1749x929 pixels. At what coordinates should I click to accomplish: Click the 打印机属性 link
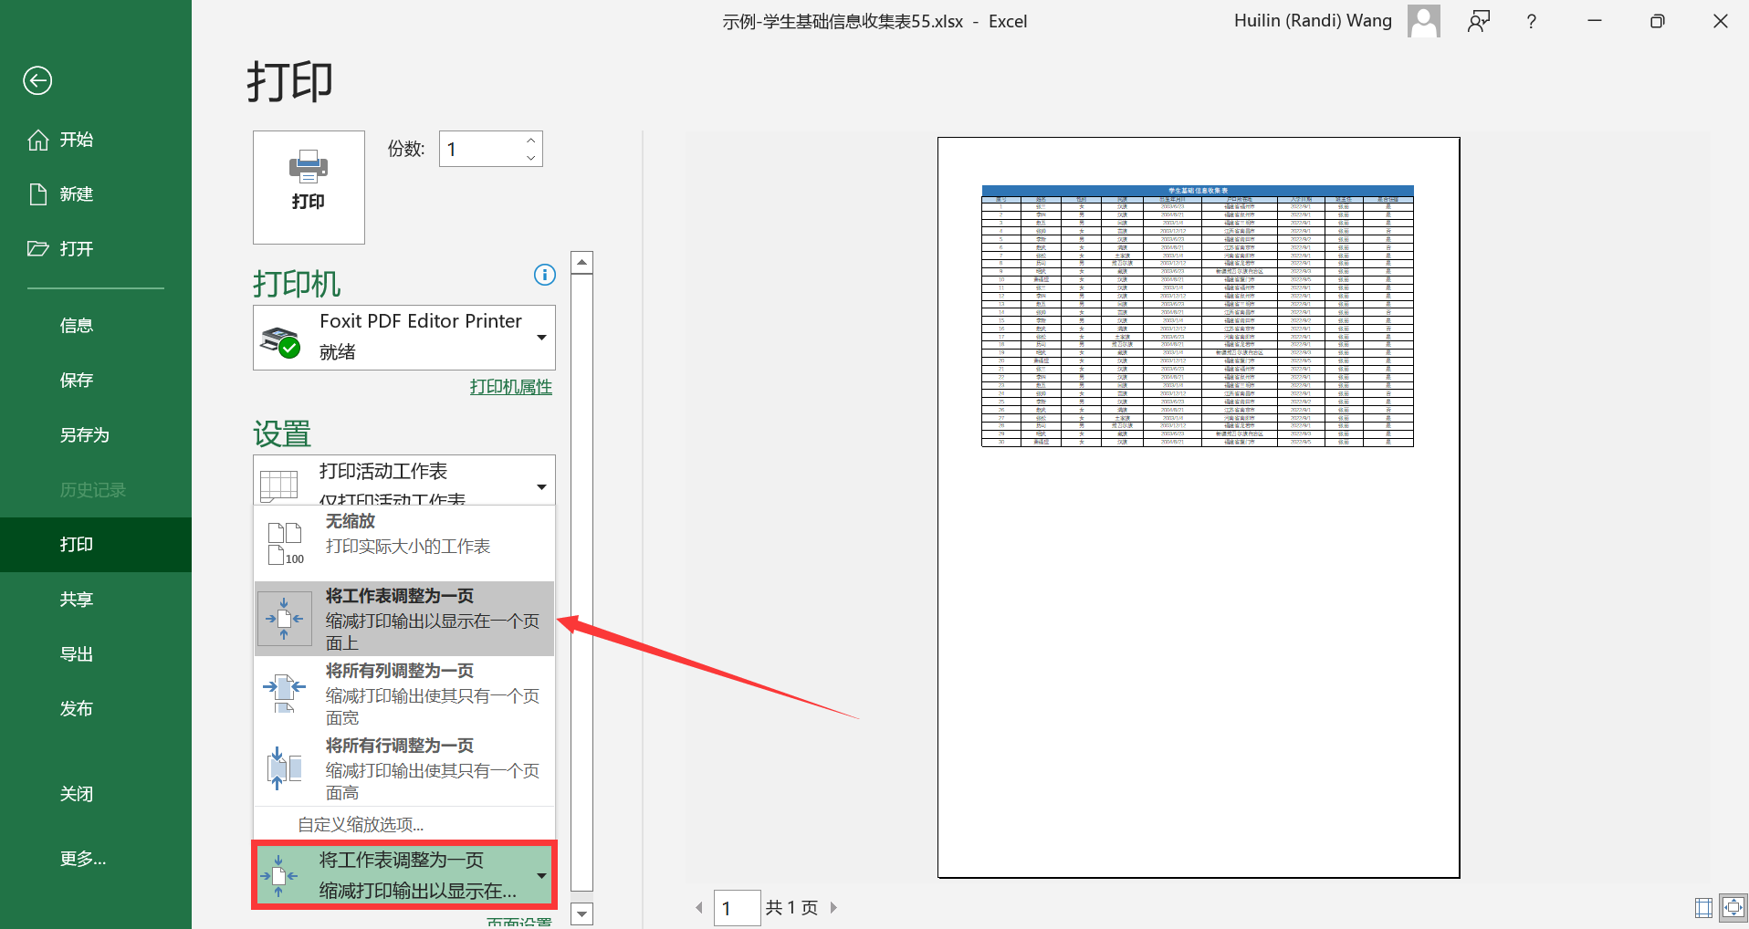tap(510, 386)
